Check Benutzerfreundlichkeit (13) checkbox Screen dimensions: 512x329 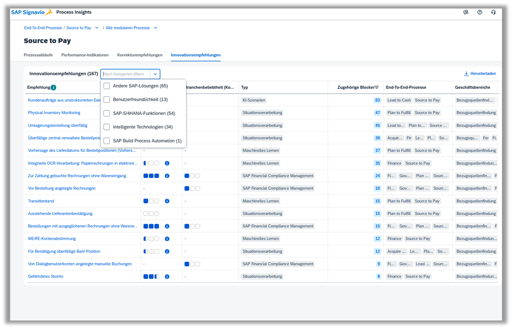tap(106, 100)
